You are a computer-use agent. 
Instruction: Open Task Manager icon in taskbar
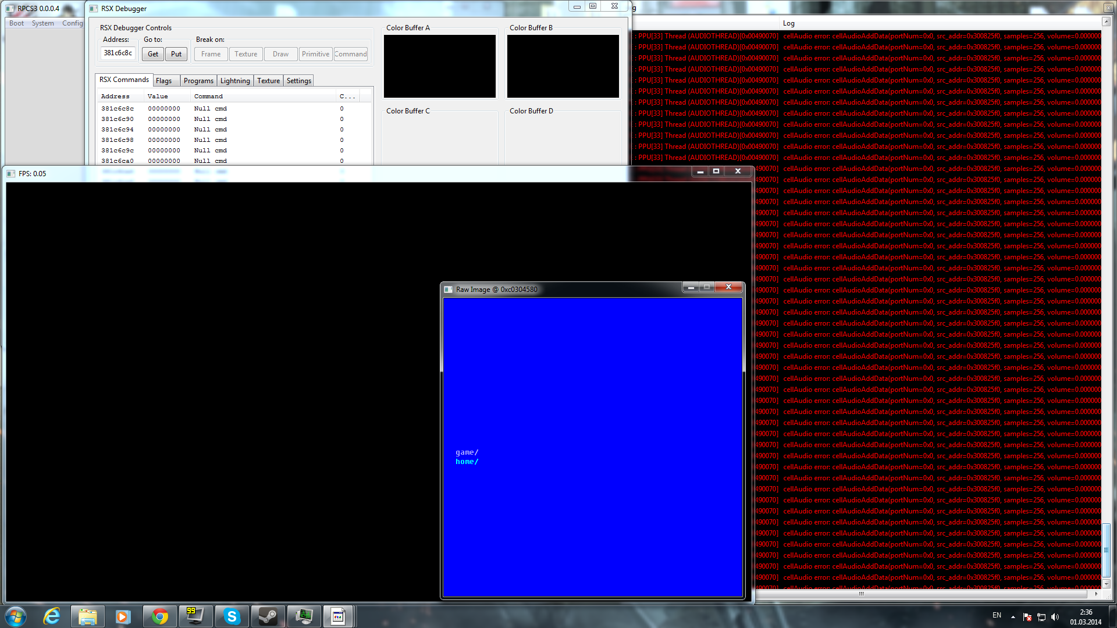(x=304, y=616)
